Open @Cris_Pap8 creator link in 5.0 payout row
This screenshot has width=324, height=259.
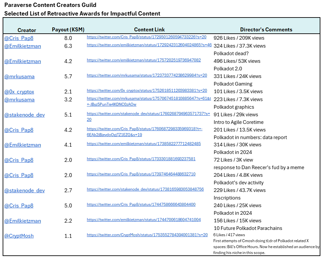[x=19, y=206]
